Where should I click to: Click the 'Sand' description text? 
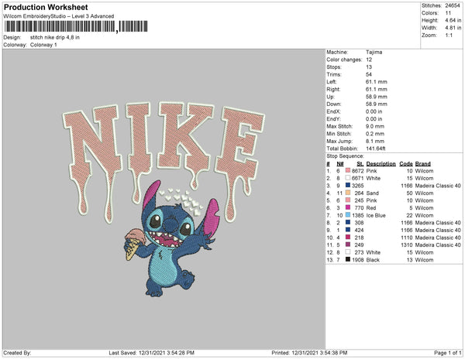coord(372,193)
